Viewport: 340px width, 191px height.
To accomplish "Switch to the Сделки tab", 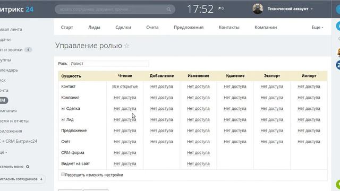I will (x=123, y=27).
